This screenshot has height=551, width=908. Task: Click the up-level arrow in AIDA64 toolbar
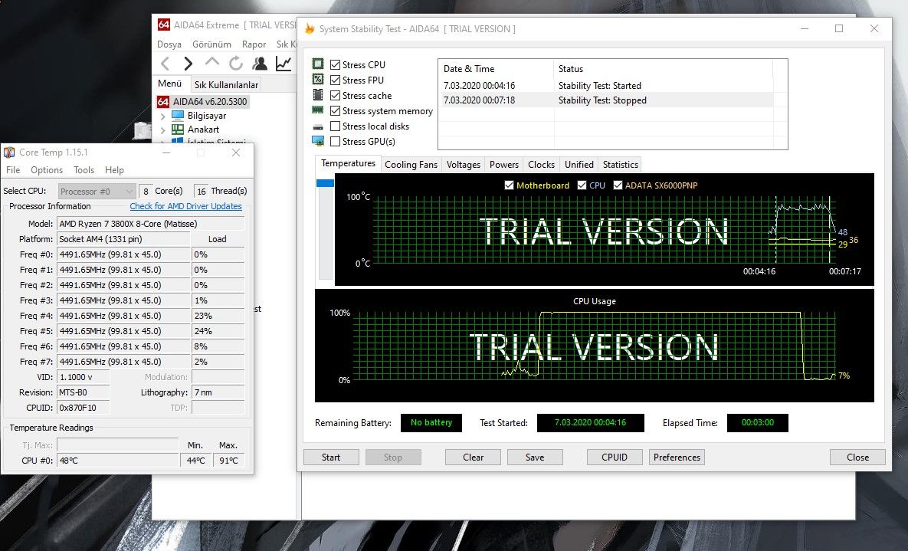click(x=212, y=64)
